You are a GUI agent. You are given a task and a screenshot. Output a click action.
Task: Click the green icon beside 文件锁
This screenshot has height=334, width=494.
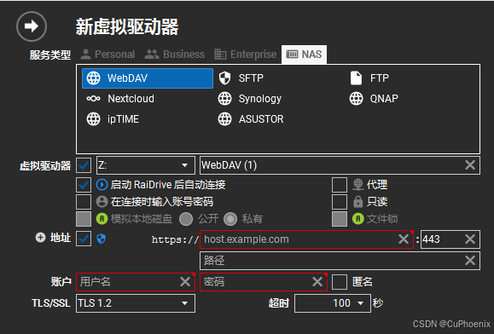(358, 219)
